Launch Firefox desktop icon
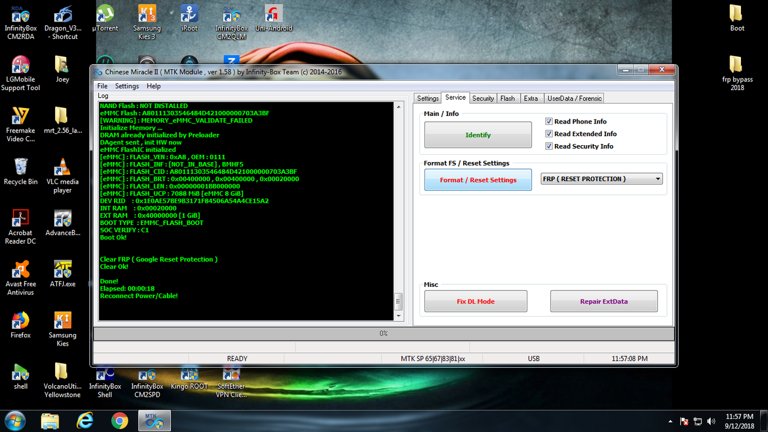This screenshot has width=768, height=432. tap(20, 325)
